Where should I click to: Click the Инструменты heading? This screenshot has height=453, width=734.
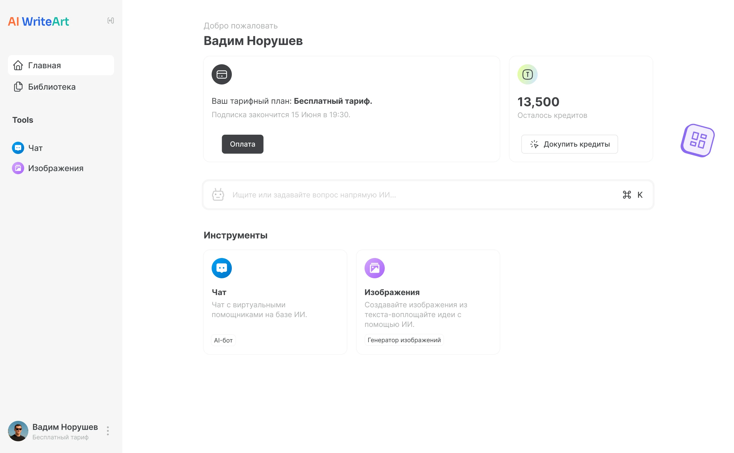point(235,235)
